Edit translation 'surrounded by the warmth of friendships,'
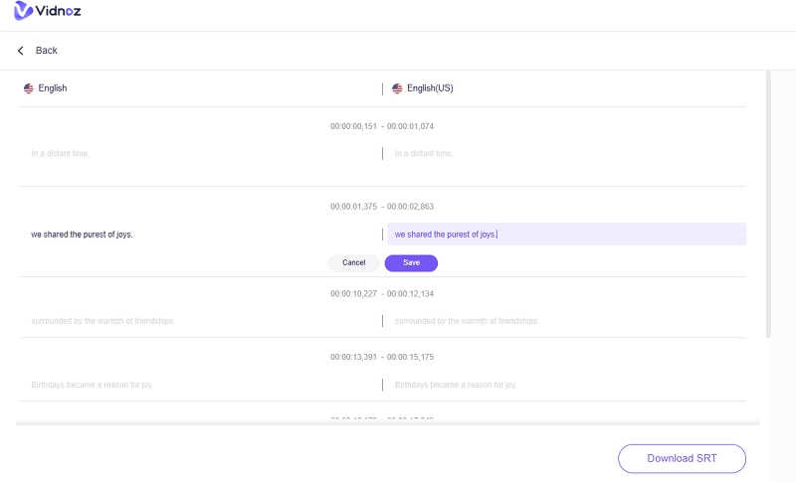796x482 pixels. [x=467, y=321]
